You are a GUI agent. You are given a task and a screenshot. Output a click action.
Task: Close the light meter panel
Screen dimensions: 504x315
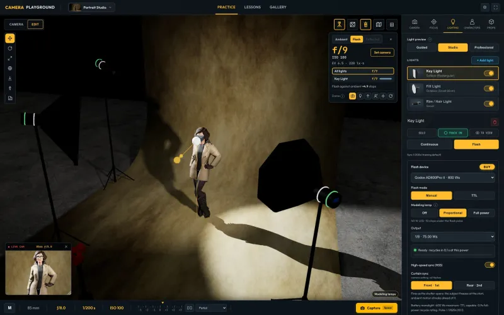point(391,39)
